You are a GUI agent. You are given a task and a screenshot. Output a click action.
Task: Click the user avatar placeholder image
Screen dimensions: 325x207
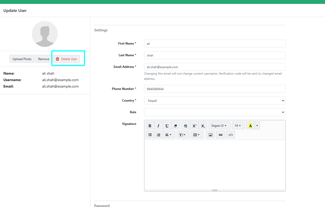(45, 34)
